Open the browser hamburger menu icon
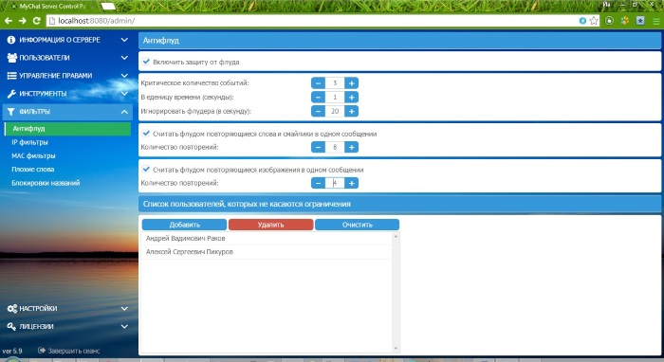The image size is (664, 362). click(656, 21)
